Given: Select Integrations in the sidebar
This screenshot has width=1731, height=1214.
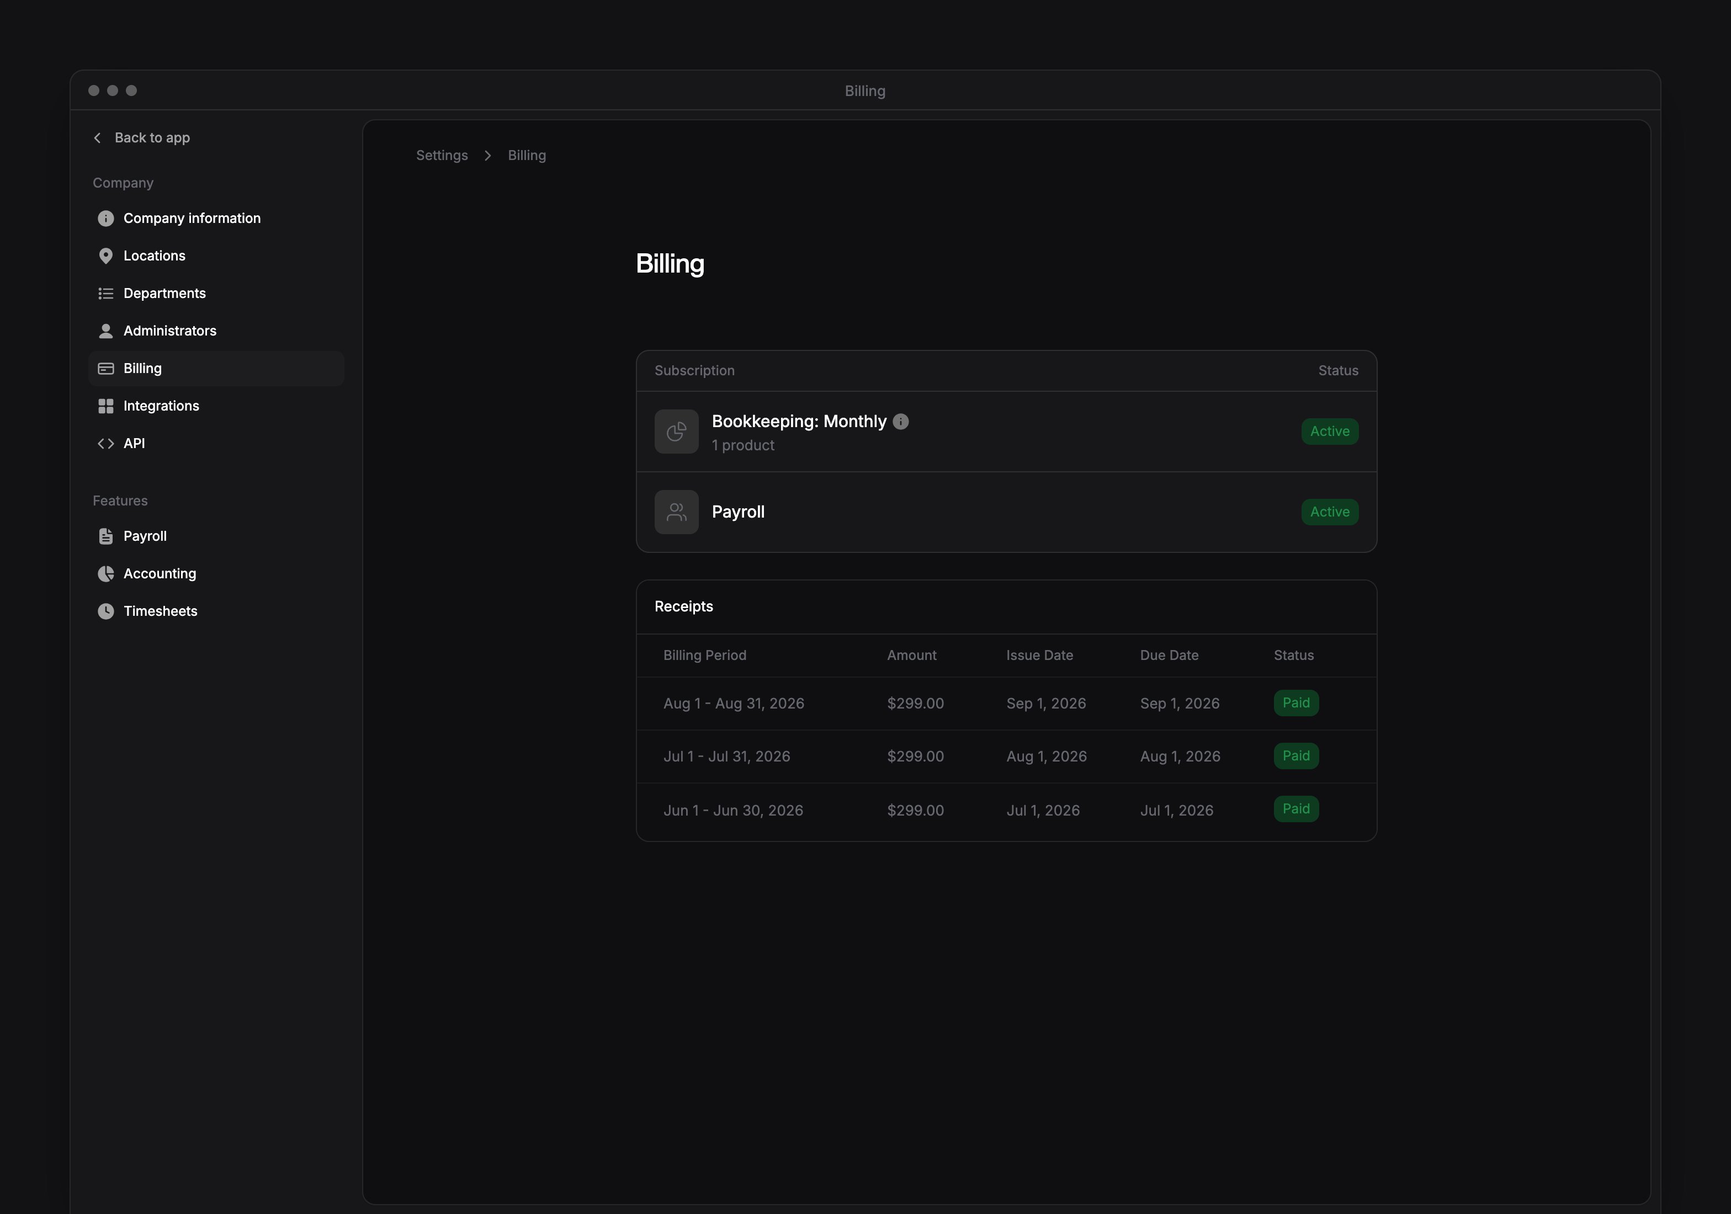Looking at the screenshot, I should pos(216,406).
